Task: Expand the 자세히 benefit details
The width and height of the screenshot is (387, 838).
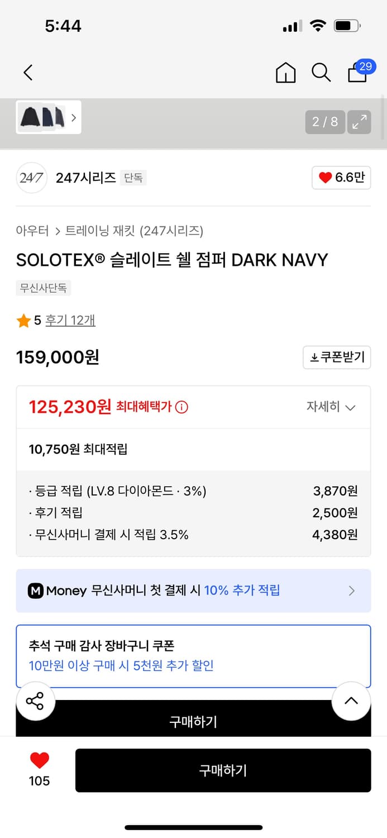Action: (331, 407)
